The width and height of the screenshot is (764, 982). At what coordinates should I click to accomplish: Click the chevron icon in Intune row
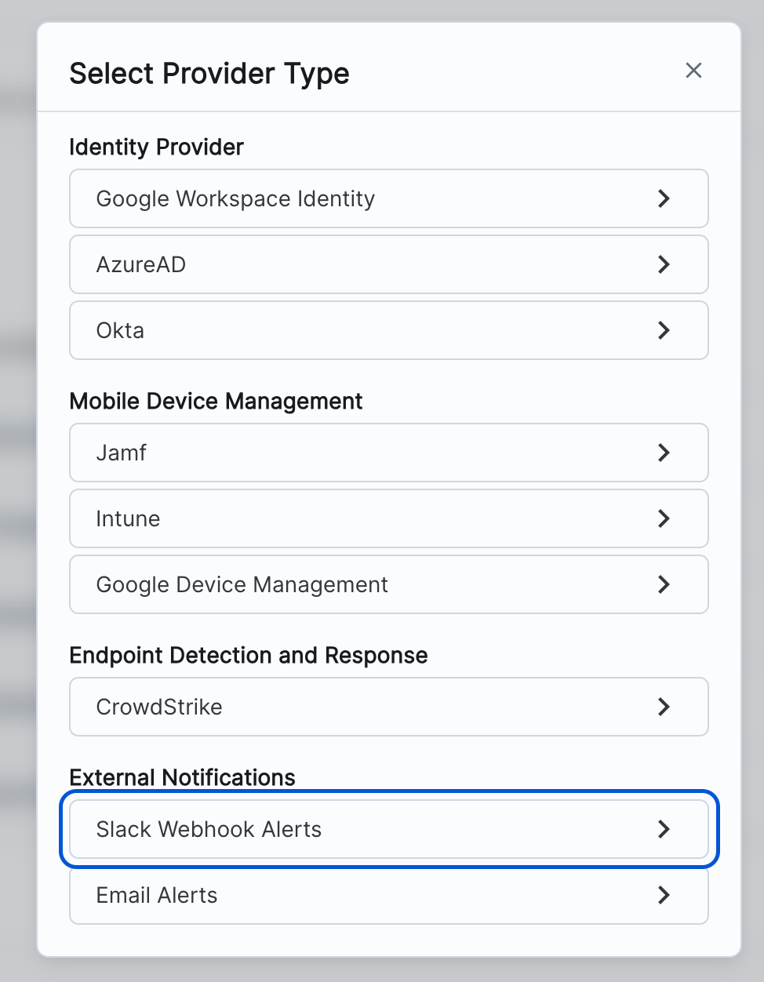click(664, 518)
